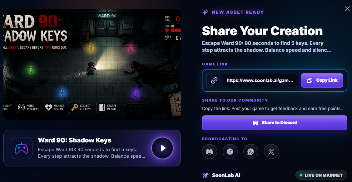Click the rocket icon beside SoonLab AI

coord(205,175)
